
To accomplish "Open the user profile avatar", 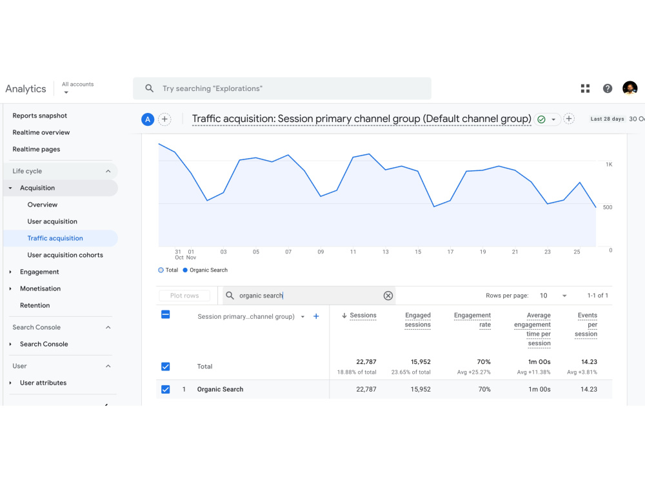I will point(630,88).
